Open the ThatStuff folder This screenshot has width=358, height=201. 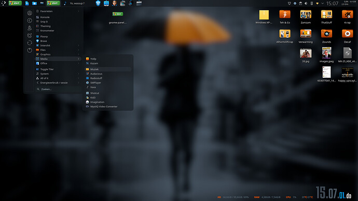pyautogui.click(x=326, y=17)
